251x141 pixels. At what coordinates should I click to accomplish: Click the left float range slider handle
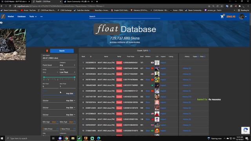[44, 77]
